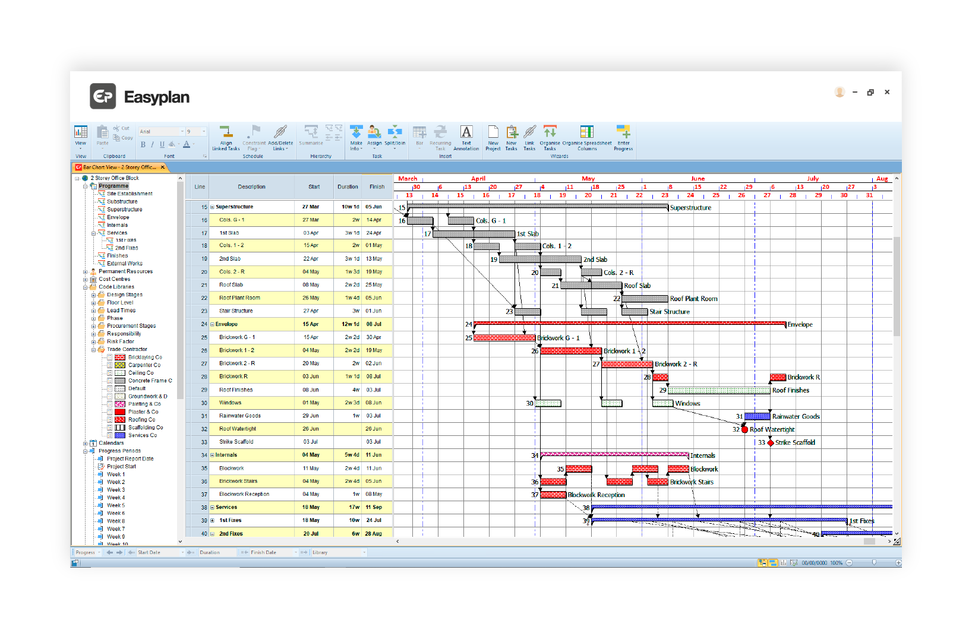972x639 pixels.
Task: Expand the 1st Fixes row on line 39
Action: pyautogui.click(x=212, y=520)
